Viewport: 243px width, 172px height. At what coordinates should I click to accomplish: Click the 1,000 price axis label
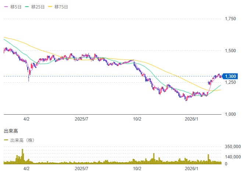pos(231,114)
